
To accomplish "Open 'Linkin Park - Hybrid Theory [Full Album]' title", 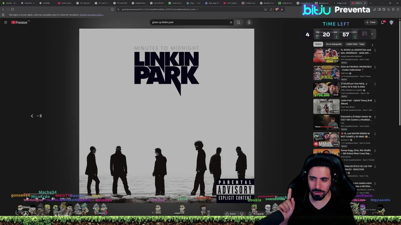I will (x=356, y=102).
